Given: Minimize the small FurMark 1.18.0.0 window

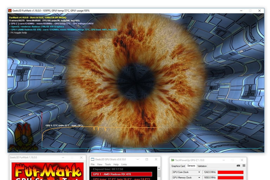Looking at the screenshot, I should pyautogui.click(x=63, y=157).
